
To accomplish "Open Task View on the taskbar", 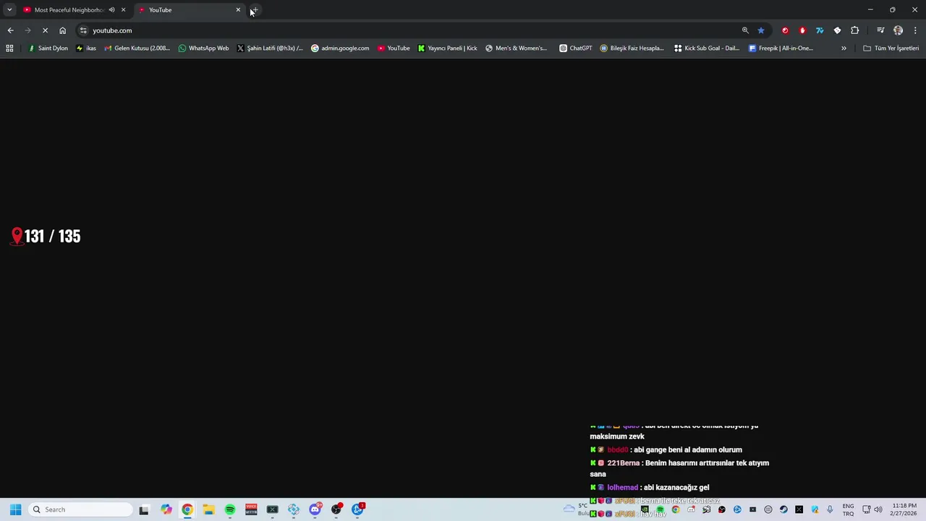I will [144, 509].
